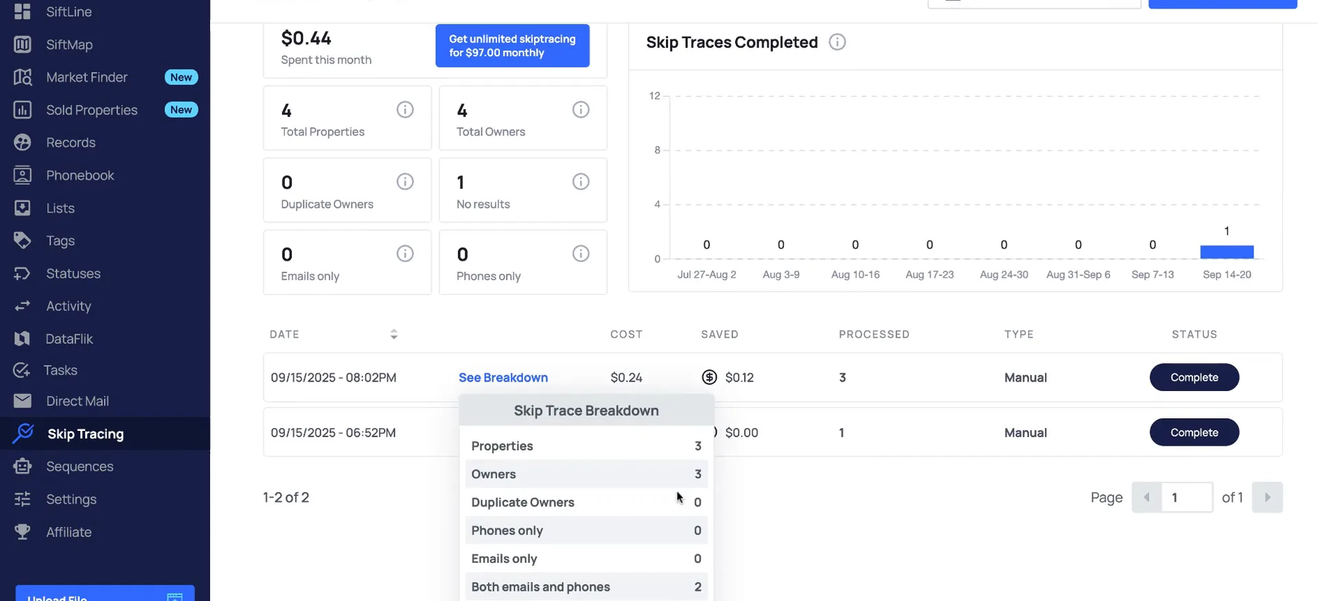Sort the table by Date column
Image resolution: width=1318 pixels, height=601 pixels.
[393, 334]
